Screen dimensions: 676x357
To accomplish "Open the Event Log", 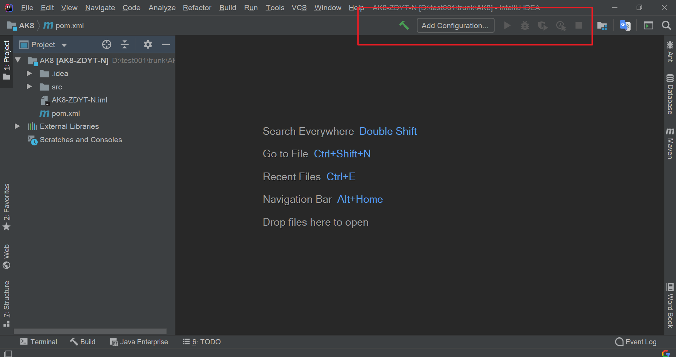I will [636, 342].
